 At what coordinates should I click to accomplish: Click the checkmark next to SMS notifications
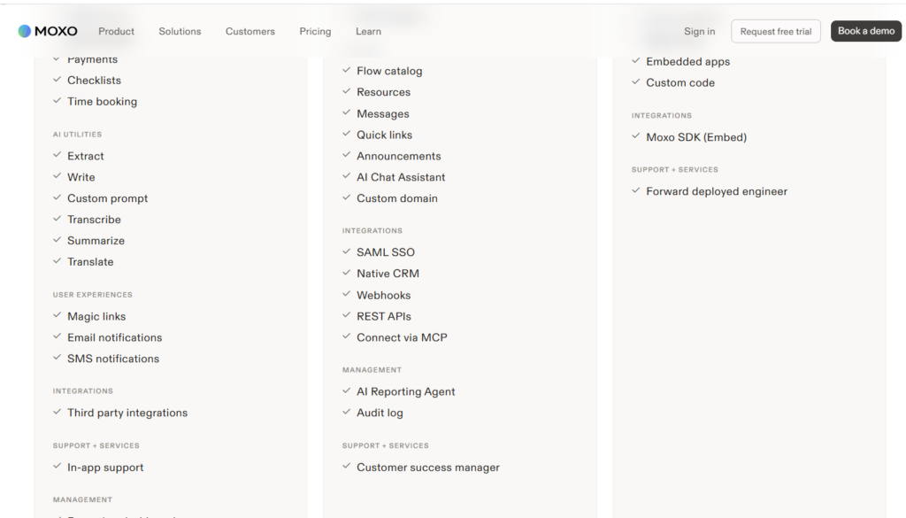[58, 358]
